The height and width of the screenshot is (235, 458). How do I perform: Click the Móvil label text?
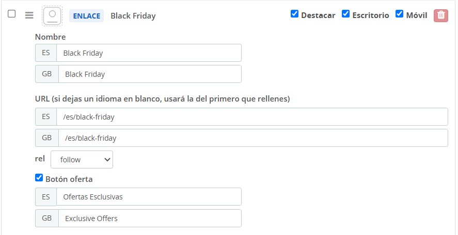(x=417, y=15)
